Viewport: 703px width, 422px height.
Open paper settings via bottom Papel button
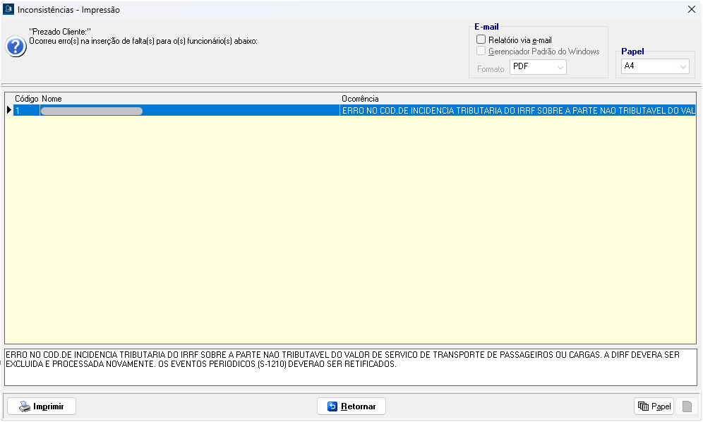pyautogui.click(x=654, y=406)
